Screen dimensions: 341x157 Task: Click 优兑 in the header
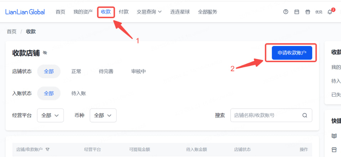pos(319,12)
